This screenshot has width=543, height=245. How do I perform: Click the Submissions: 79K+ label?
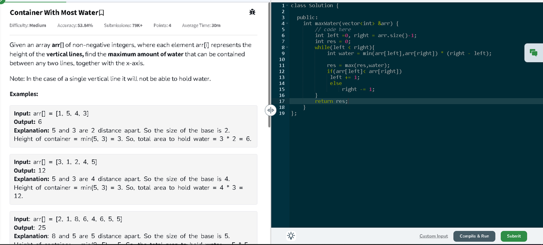(x=123, y=25)
